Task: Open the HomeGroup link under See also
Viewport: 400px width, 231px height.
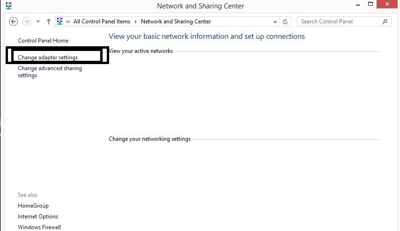Action: [x=33, y=206]
